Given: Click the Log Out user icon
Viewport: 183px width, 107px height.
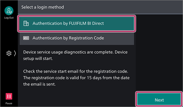Looking at the screenshot, I should (9, 11).
